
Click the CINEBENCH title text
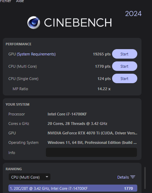(78, 22)
